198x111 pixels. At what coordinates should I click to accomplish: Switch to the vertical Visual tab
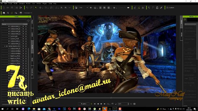[32, 59]
